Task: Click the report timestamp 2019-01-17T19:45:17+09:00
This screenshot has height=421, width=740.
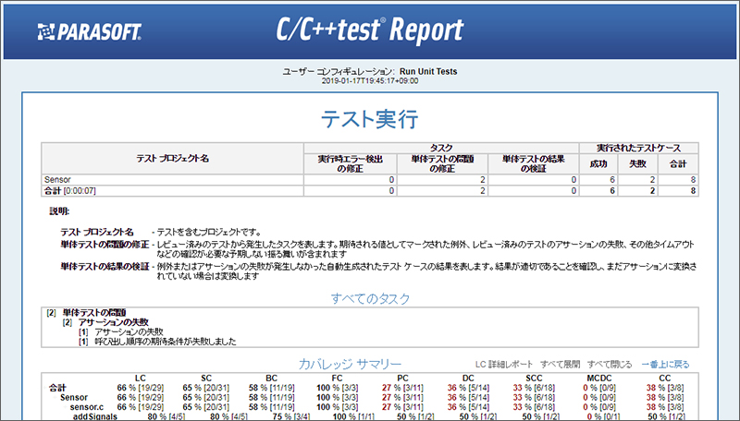Action: coord(370,80)
